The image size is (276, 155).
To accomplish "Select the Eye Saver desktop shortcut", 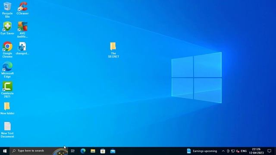I will click(x=7, y=28).
